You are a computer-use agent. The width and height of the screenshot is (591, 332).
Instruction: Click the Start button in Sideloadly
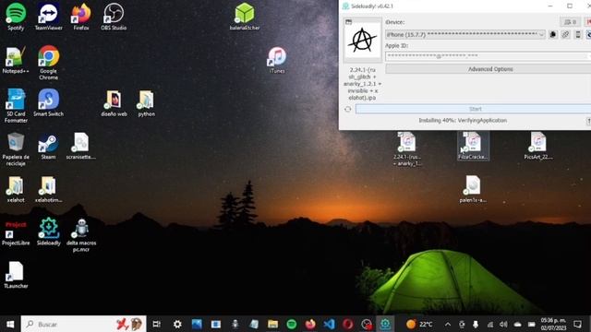coord(475,109)
